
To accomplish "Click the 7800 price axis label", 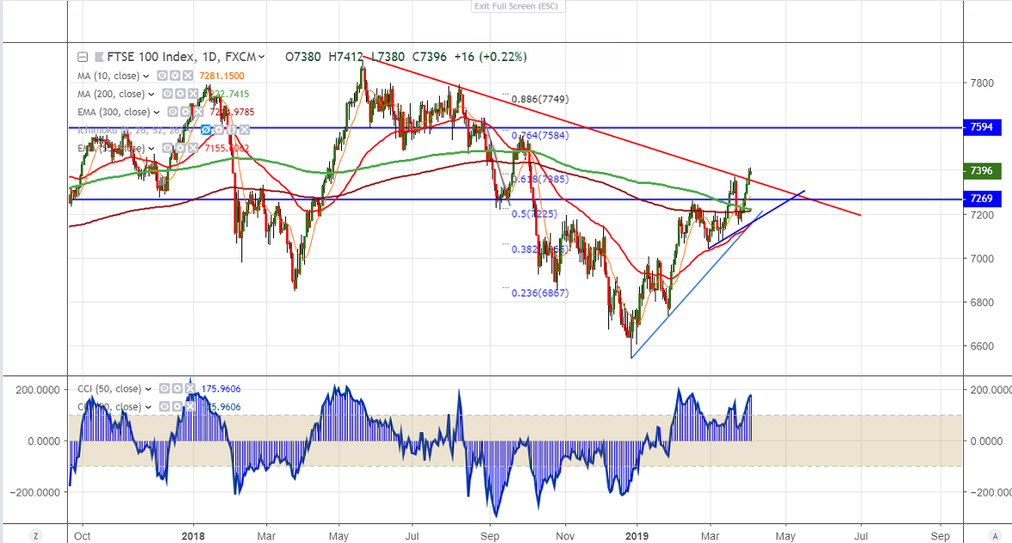I will (x=981, y=83).
